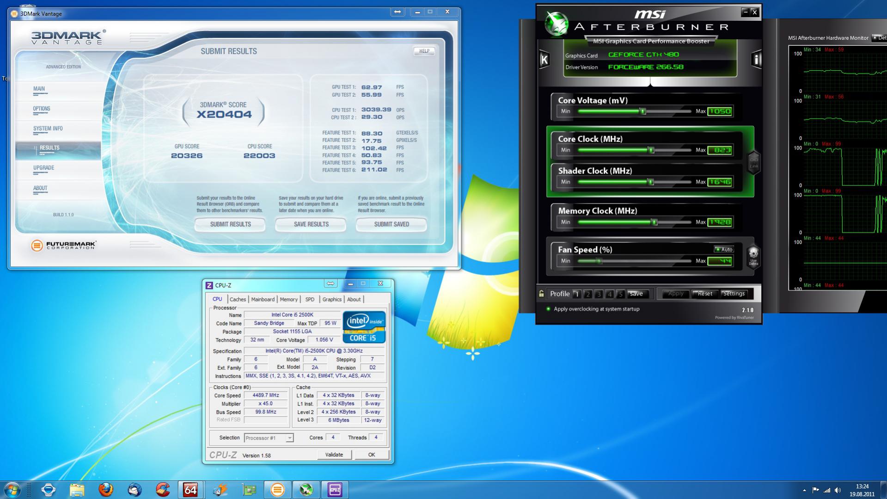Viewport: 887px width, 499px height.
Task: Expand the Processor #1 selection dropdown
Action: pos(289,438)
